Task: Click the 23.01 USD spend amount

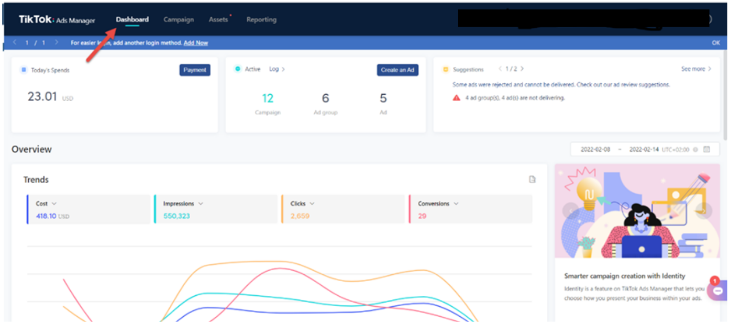Action: pyautogui.click(x=50, y=97)
